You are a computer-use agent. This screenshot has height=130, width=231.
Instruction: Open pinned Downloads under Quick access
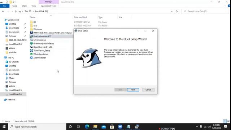[x=14, y=28]
